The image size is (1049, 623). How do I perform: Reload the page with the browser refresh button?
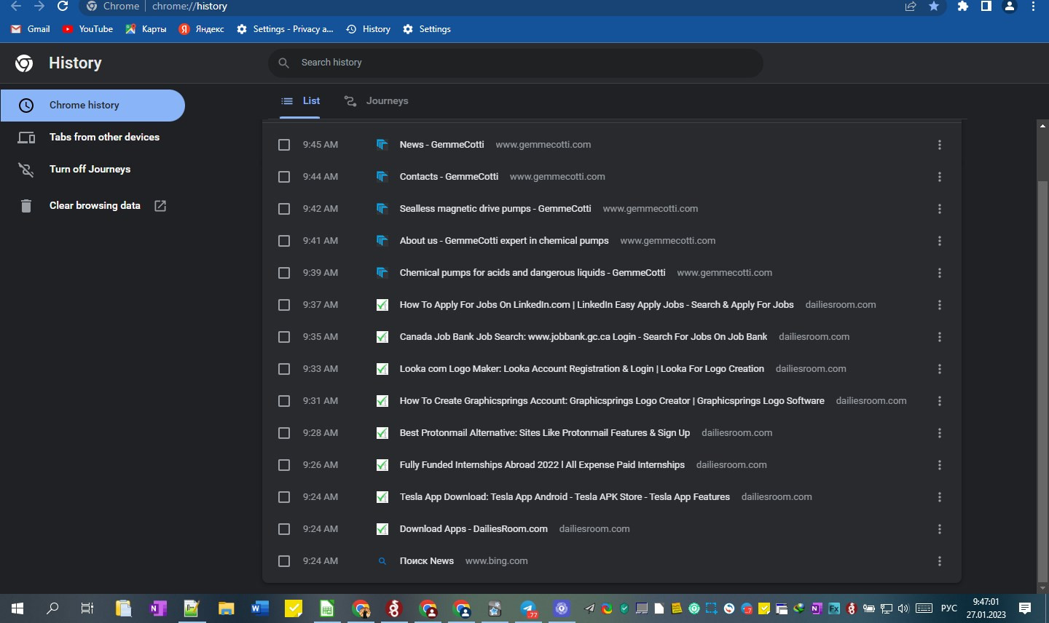pos(63,7)
